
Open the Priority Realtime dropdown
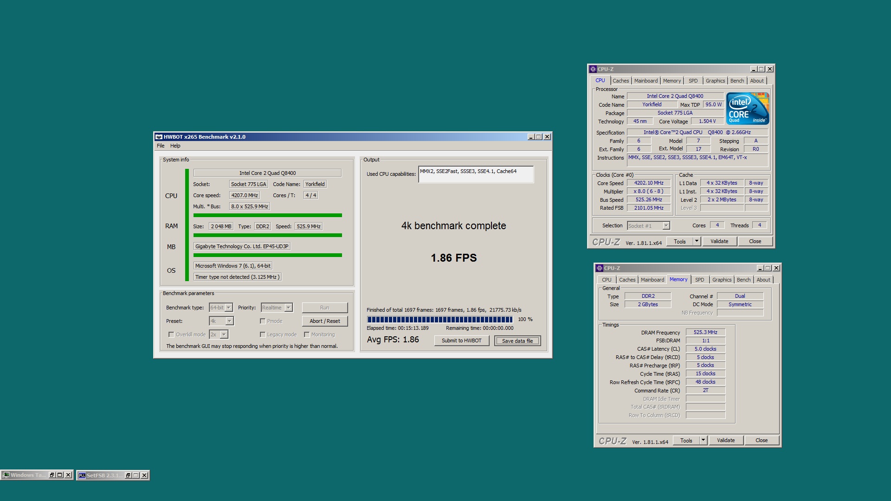click(289, 308)
